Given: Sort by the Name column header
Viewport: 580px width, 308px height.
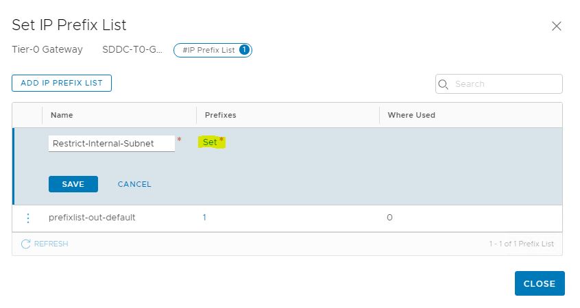Looking at the screenshot, I should [x=62, y=115].
